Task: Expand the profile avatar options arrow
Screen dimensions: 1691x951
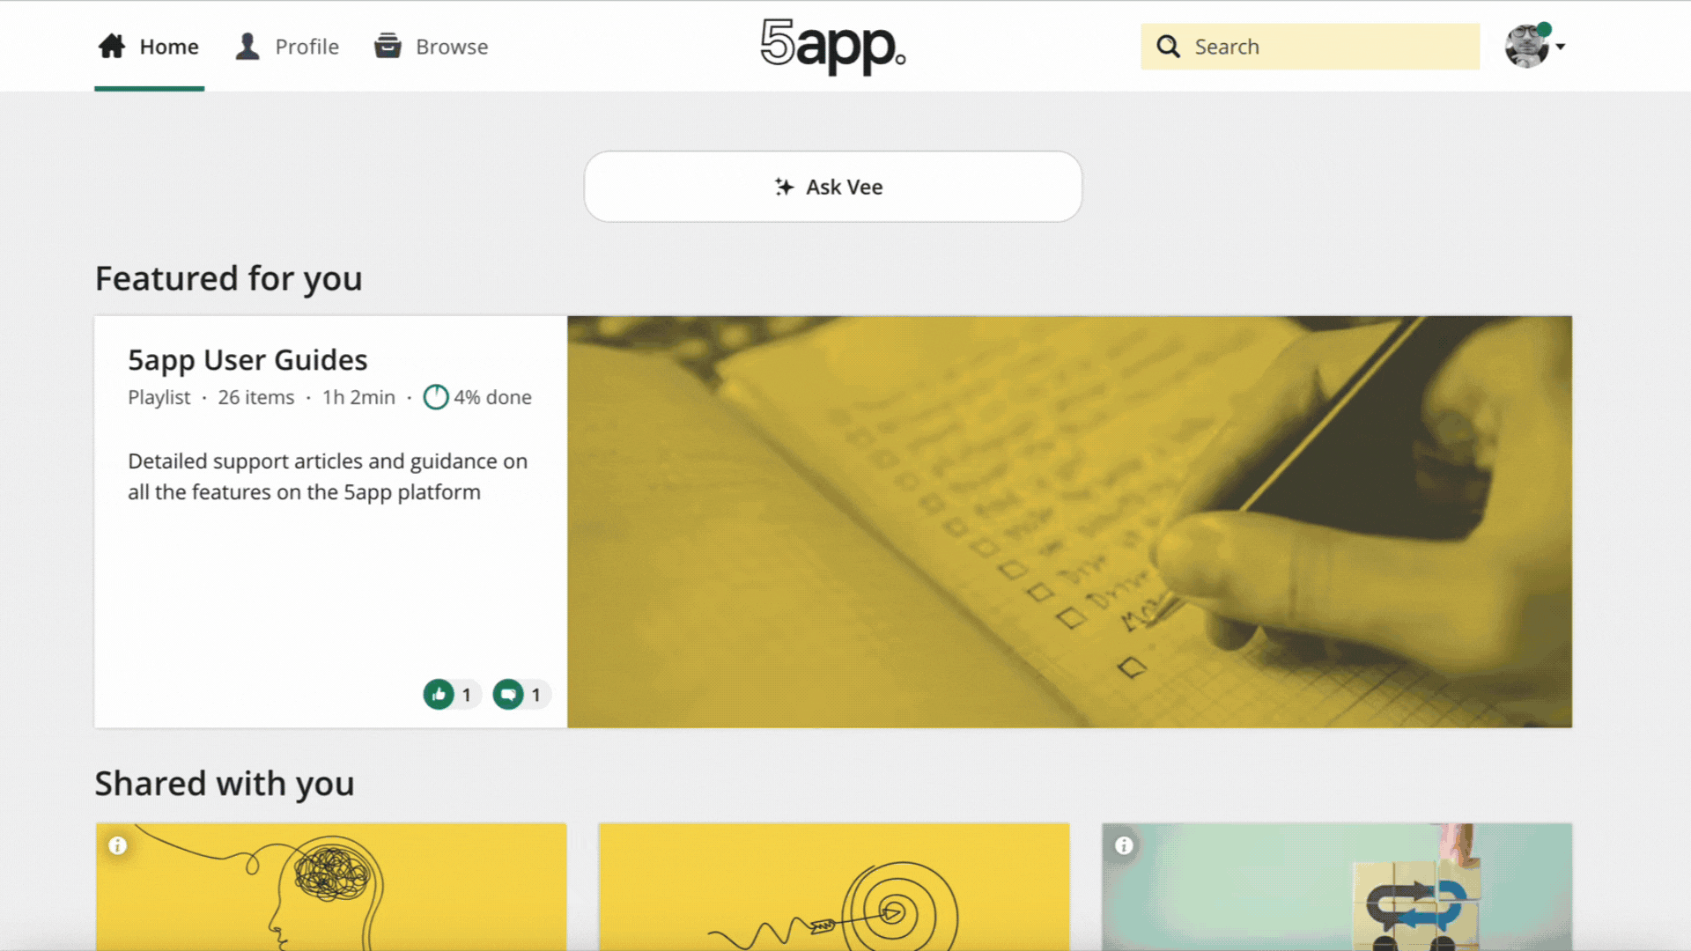Action: click(x=1560, y=47)
